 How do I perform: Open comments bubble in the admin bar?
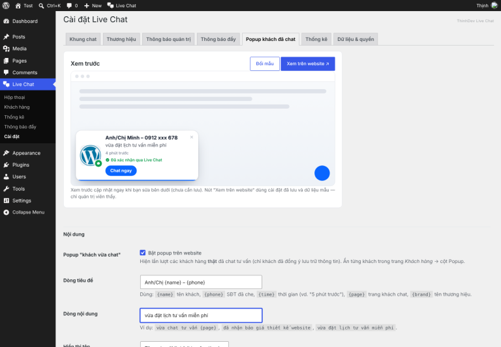(72, 5)
